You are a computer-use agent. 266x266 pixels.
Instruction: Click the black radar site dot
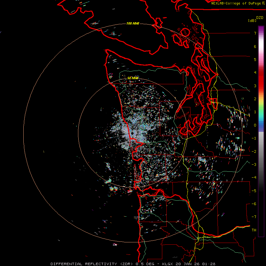point(132,134)
